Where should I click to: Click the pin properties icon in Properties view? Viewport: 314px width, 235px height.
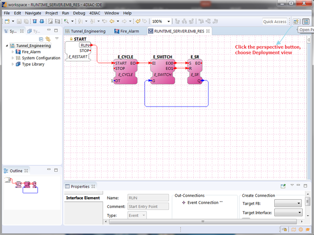click(283, 186)
